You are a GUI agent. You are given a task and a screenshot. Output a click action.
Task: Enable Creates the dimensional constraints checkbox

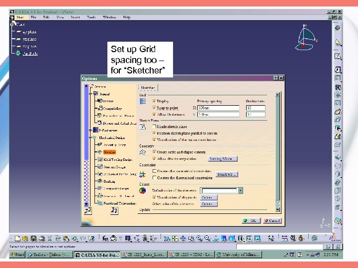pos(154,177)
